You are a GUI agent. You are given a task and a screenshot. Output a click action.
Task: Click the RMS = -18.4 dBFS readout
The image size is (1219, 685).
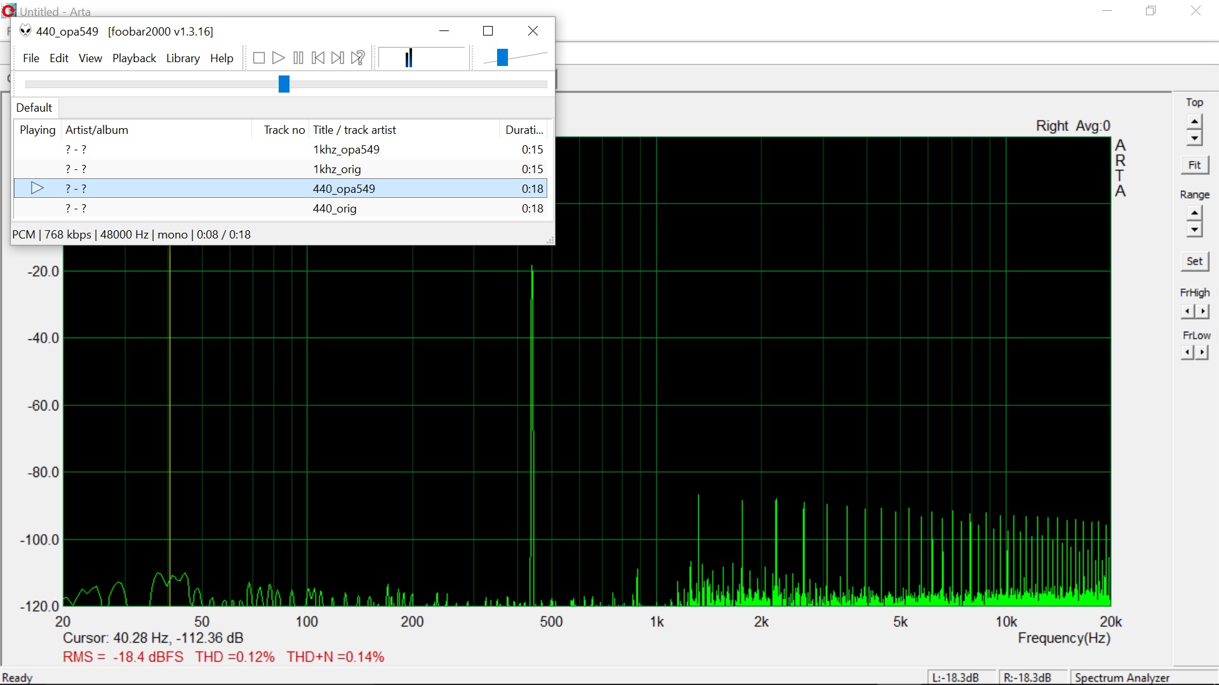click(123, 657)
